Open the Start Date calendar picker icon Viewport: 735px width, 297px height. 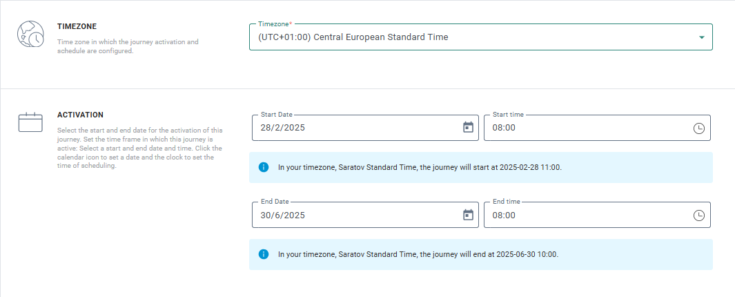click(468, 128)
